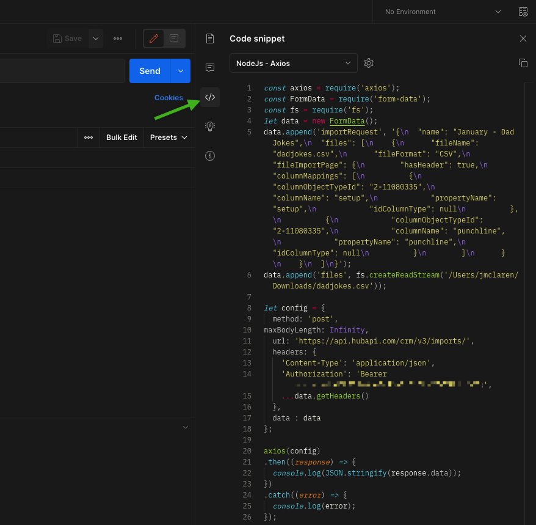Image resolution: width=536 pixels, height=525 pixels.
Task: Switch to comment mode toggle
Action: pos(173,38)
